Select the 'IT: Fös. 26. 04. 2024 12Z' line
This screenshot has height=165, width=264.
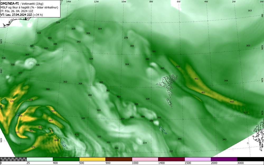coord(17,11)
